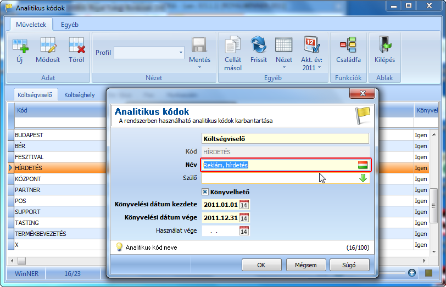Click the Kód column header
The width and height of the screenshot is (446, 287).
coord(60,110)
